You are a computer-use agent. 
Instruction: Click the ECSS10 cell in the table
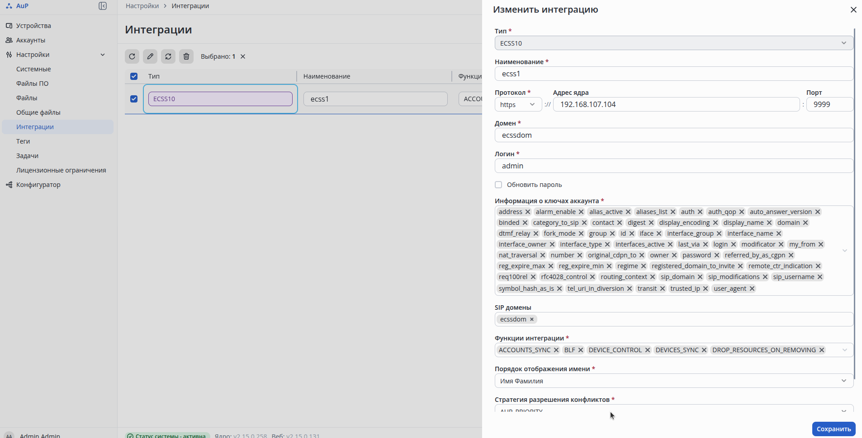(220, 99)
